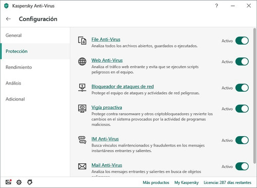
Task: Disable the File Anti-Virus toggle
Action: coord(242,40)
